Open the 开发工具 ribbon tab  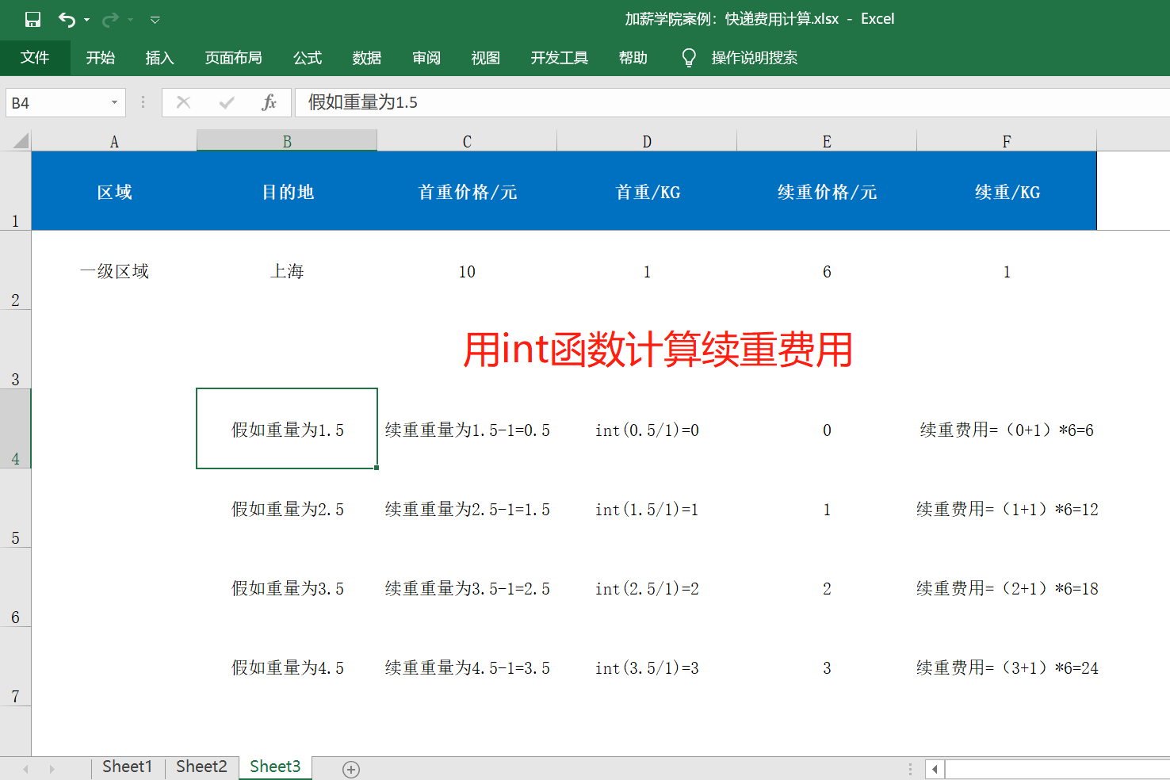point(560,58)
